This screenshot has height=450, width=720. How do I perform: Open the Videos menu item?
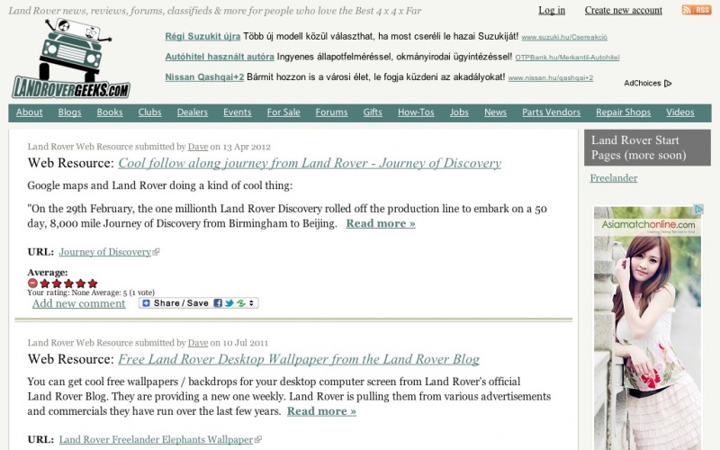click(x=680, y=112)
